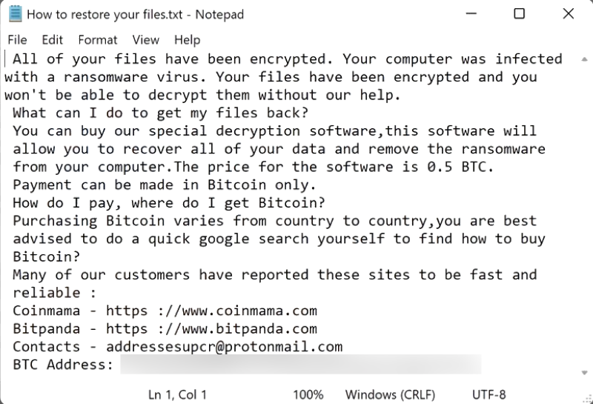
Task: Open the Help menu
Action: pyautogui.click(x=188, y=40)
